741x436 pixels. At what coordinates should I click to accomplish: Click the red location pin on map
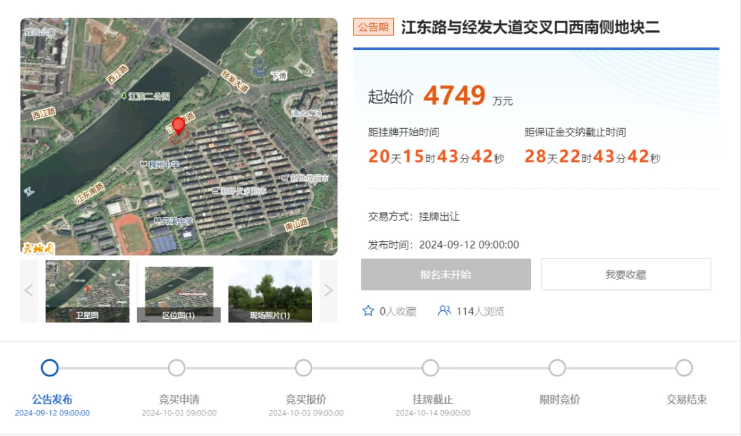click(178, 125)
